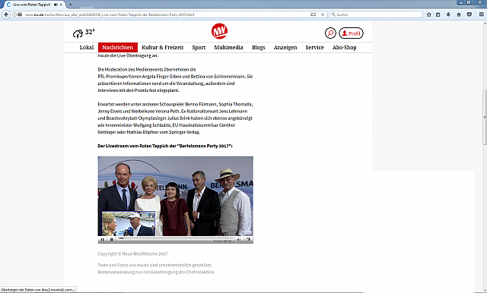This screenshot has width=487, height=293.
Task: Click the page vertical scrollbar thumb
Action: click(485, 117)
